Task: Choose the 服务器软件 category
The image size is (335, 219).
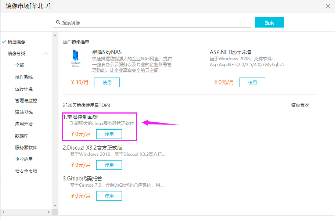Action: click(x=26, y=147)
